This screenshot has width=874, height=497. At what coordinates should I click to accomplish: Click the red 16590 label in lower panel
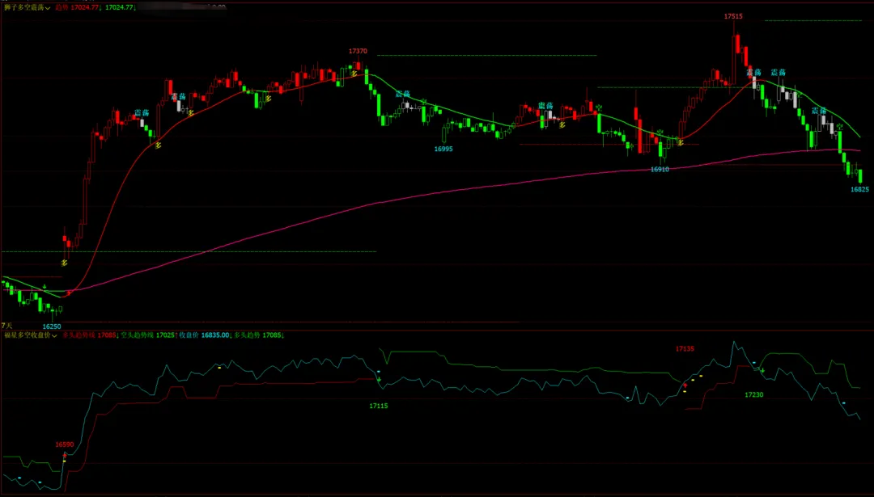coord(64,444)
